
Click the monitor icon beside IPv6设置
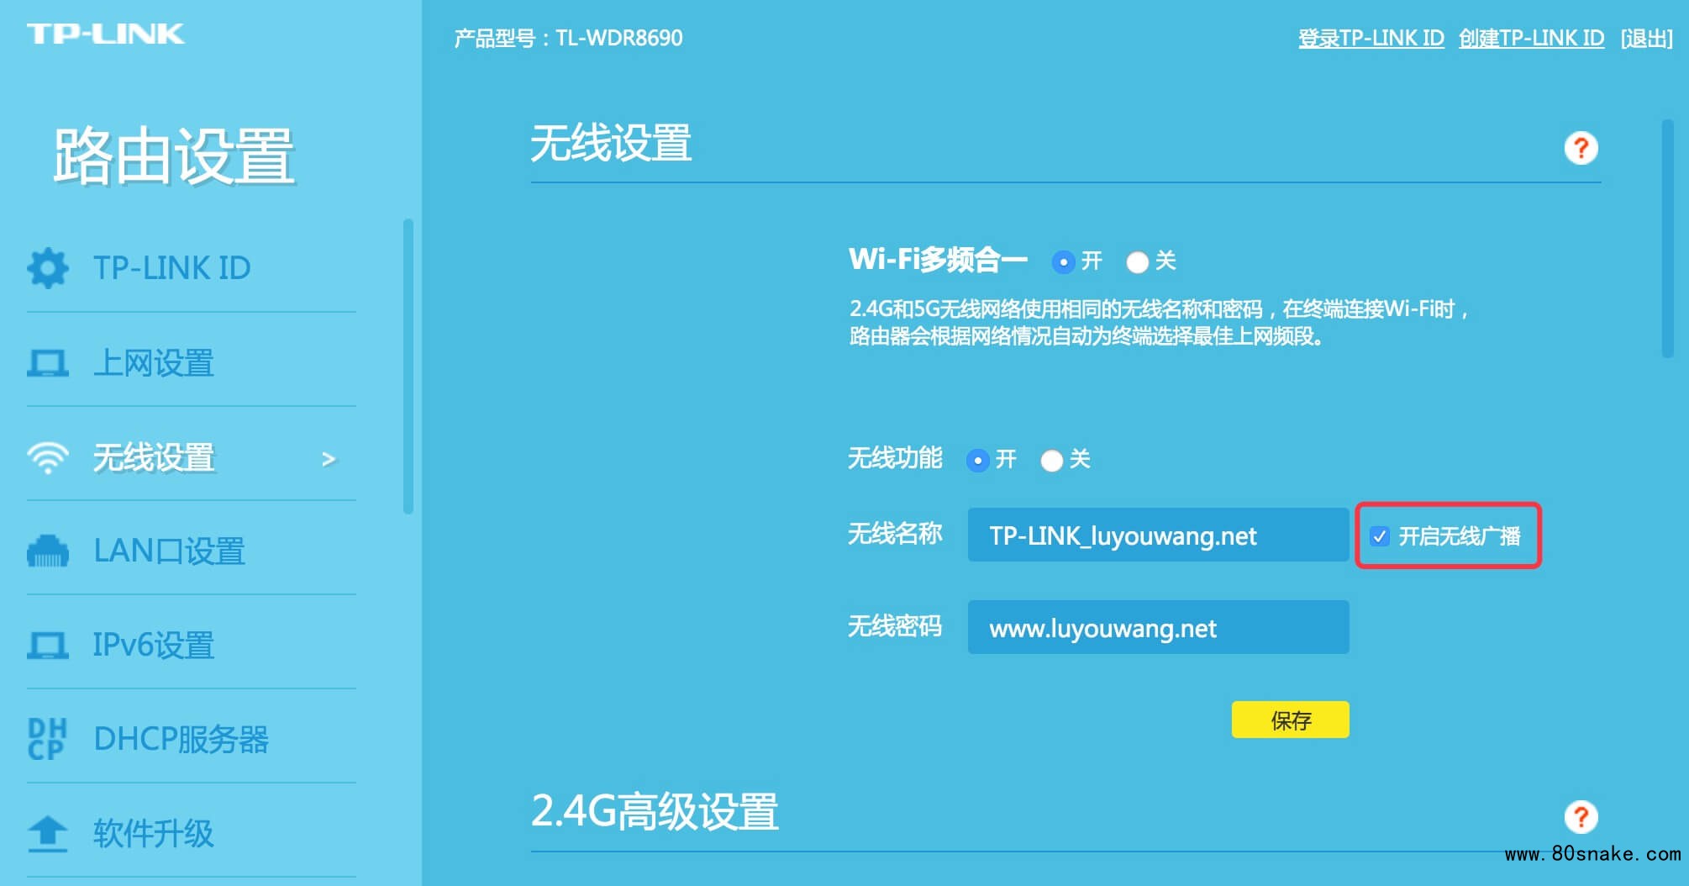48,646
